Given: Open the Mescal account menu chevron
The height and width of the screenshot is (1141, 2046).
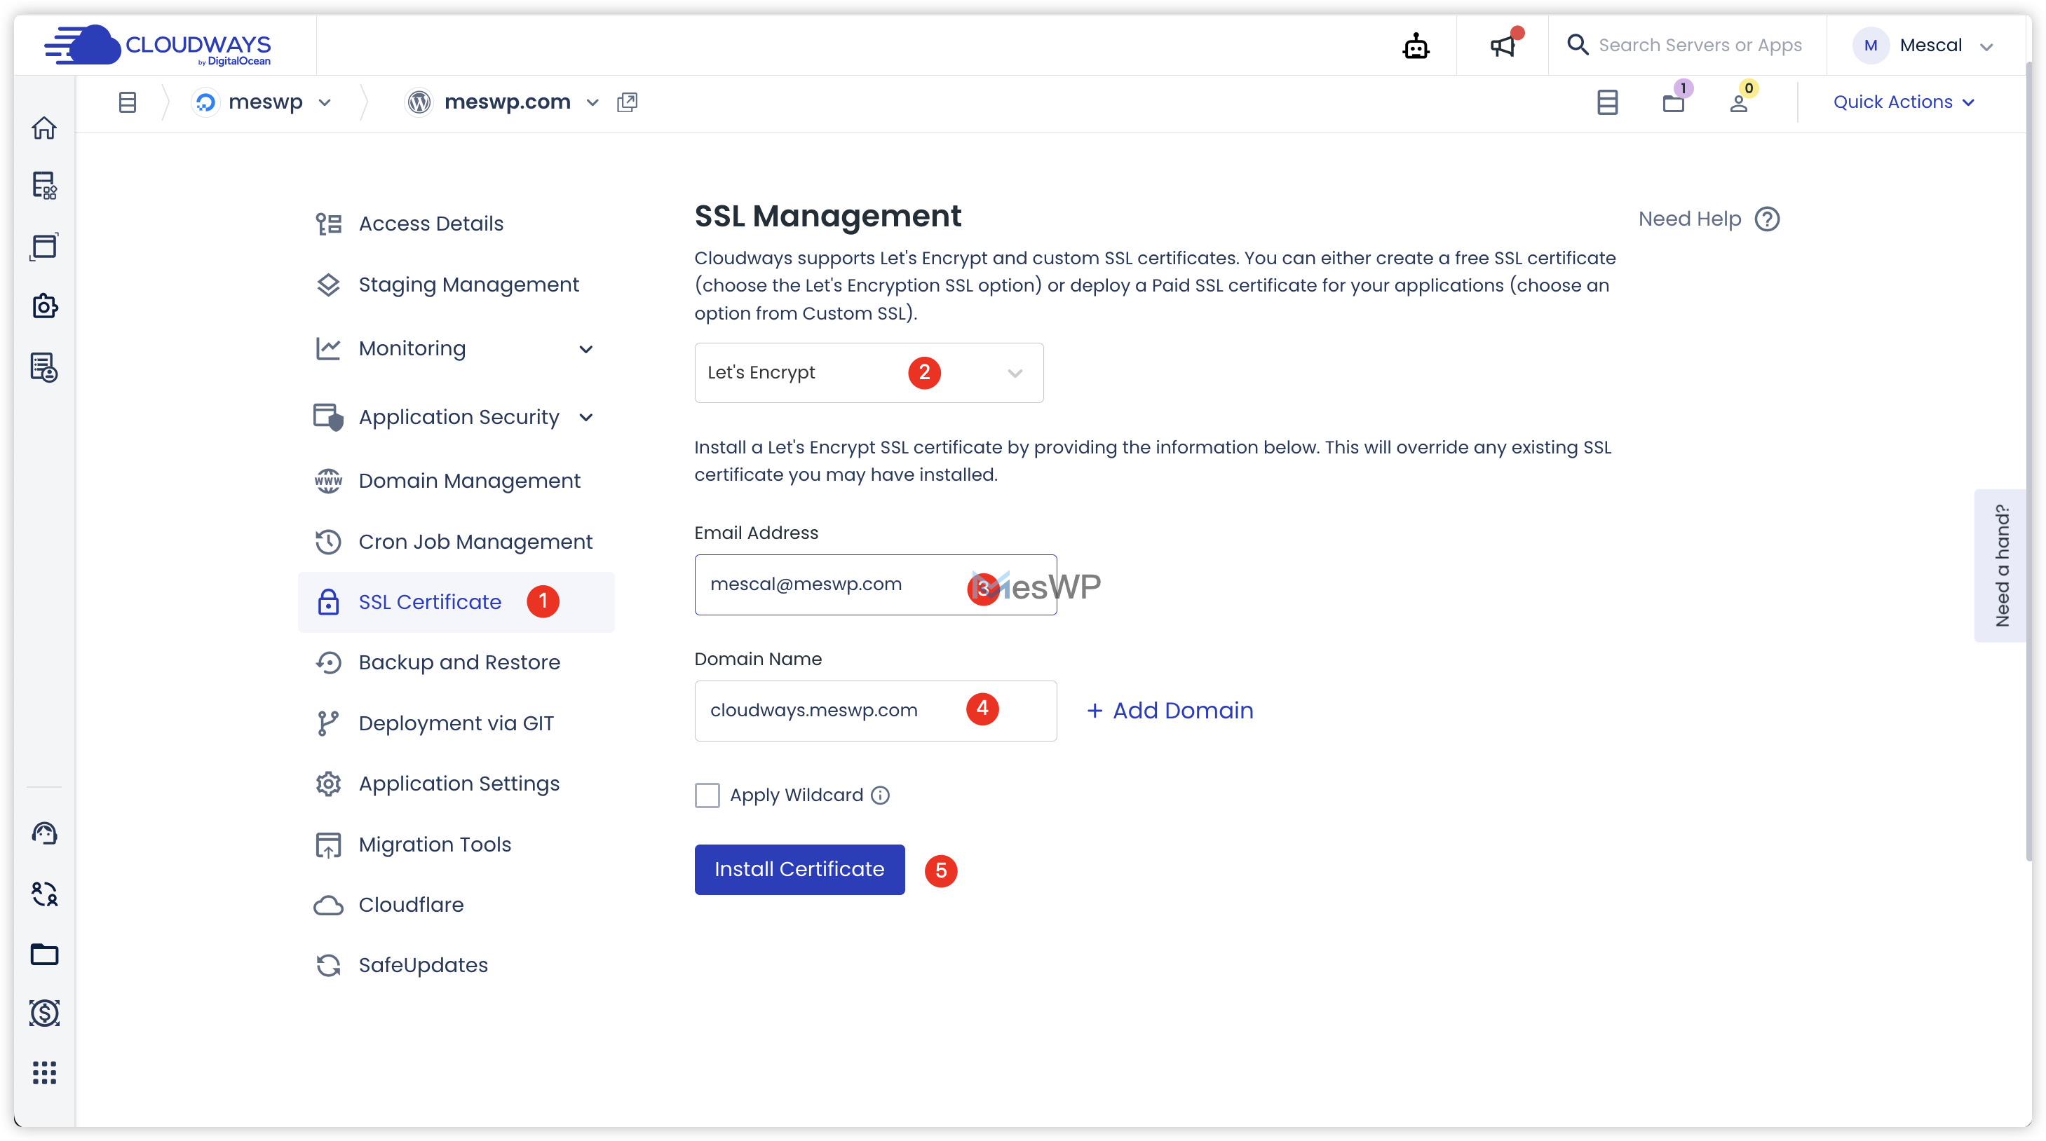Looking at the screenshot, I should [x=1986, y=46].
